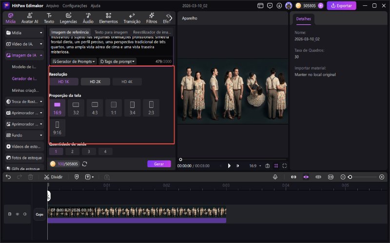Click the Gerar button
Image resolution: width=390 pixels, height=243 pixels.
point(159,164)
